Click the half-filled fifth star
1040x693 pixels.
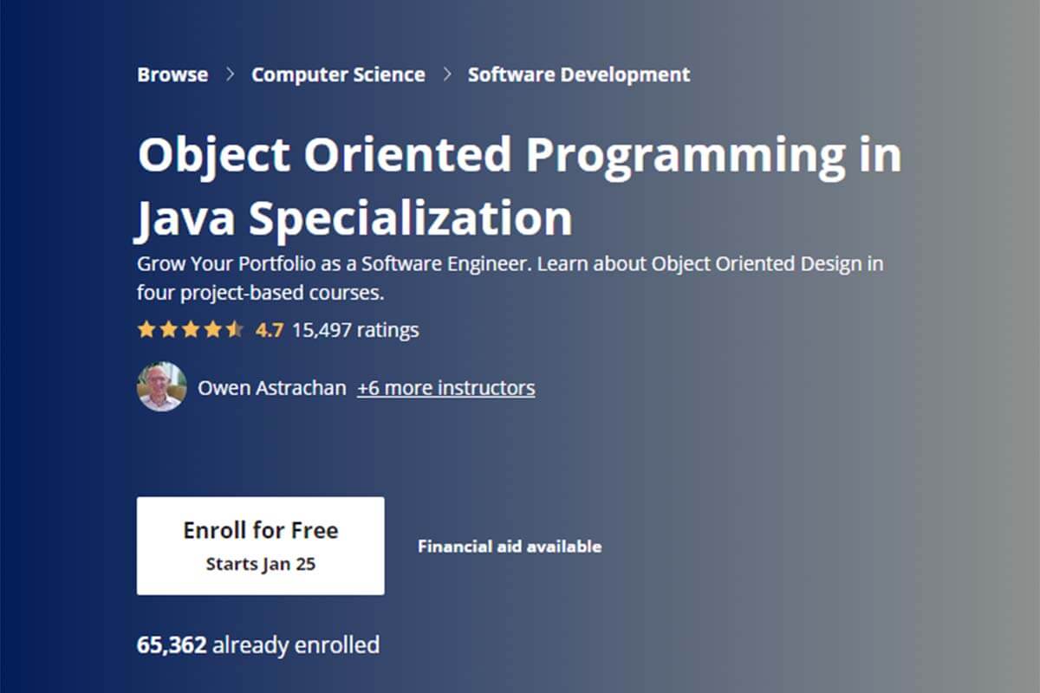tap(236, 329)
